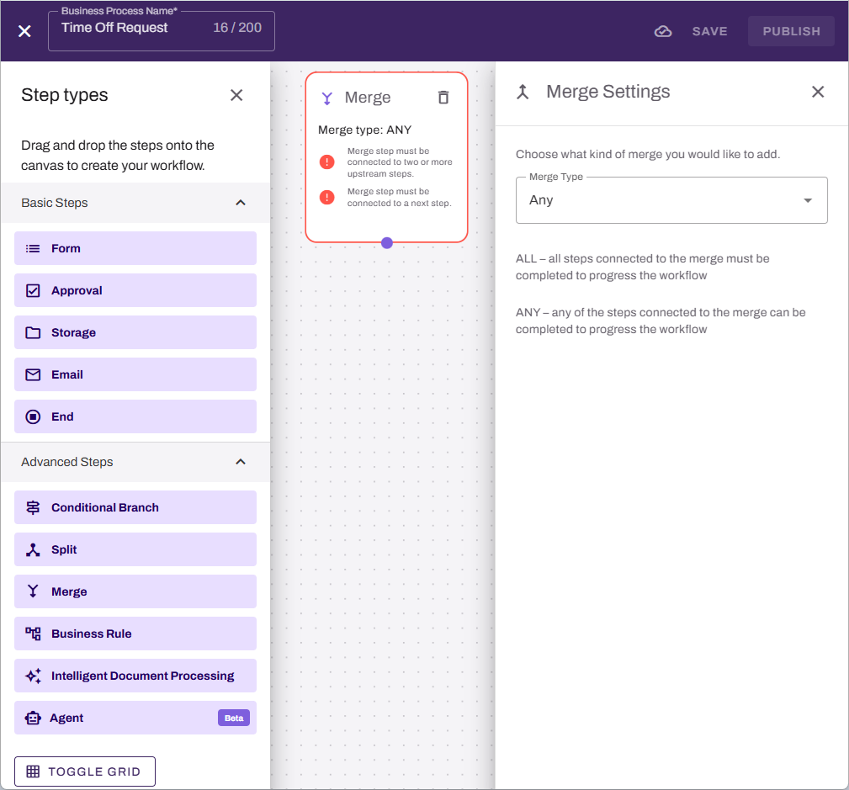Click the Email step label
This screenshot has height=790, width=849.
(x=67, y=374)
